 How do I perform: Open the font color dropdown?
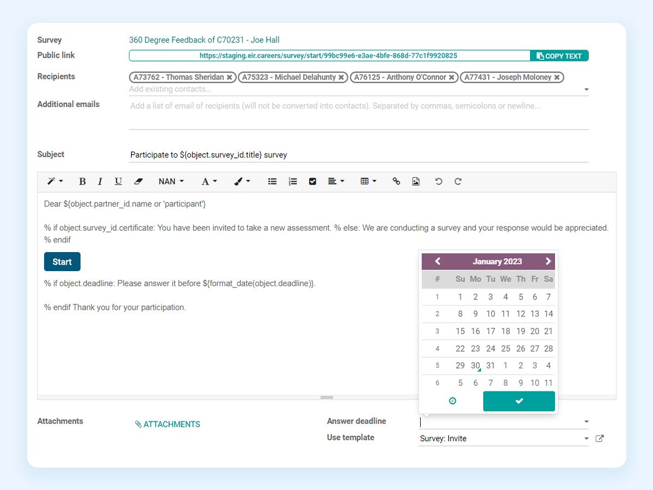[x=209, y=181]
